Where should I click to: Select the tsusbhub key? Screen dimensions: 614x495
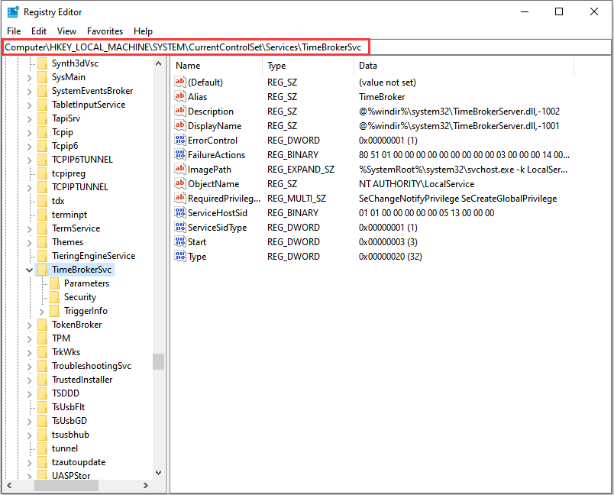(70, 435)
